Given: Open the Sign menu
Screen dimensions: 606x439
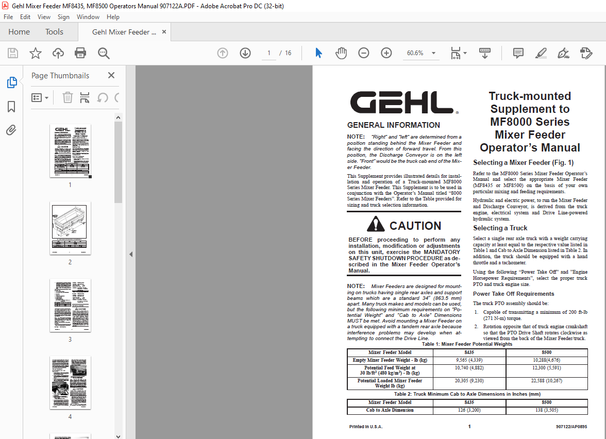Looking at the screenshot, I should 63,17.
